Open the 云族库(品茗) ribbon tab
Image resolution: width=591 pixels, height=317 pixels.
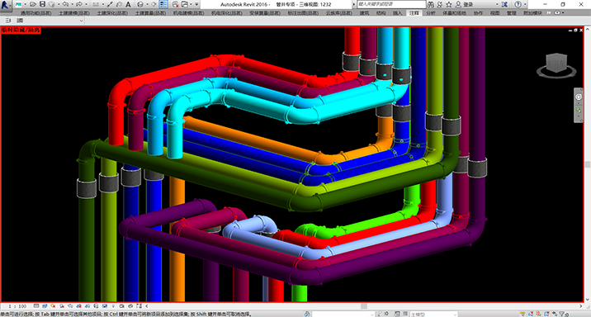339,13
